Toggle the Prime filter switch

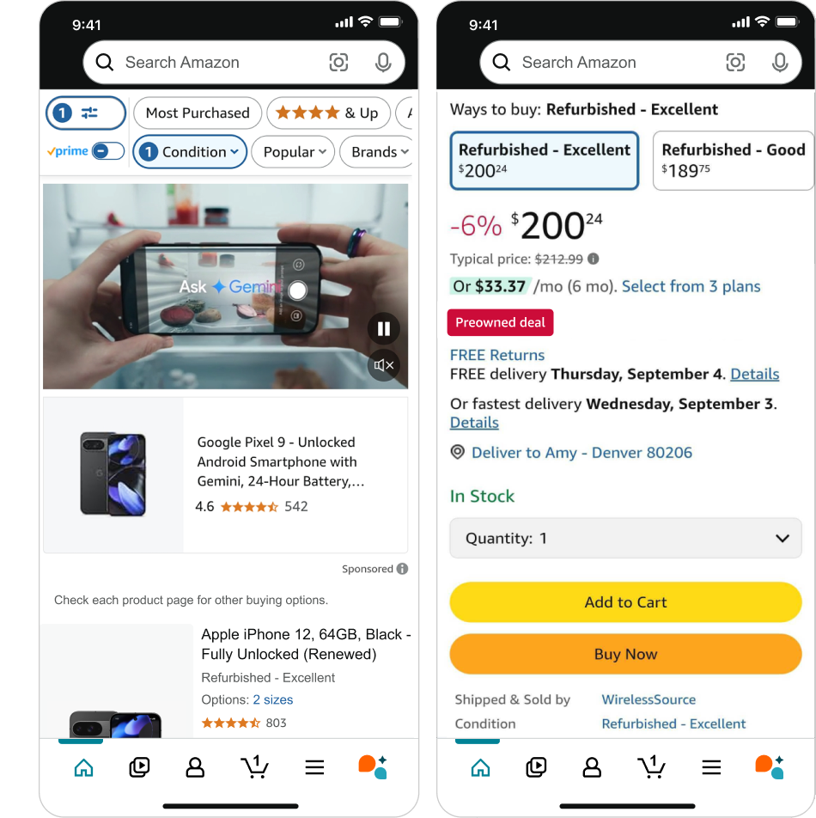[108, 151]
